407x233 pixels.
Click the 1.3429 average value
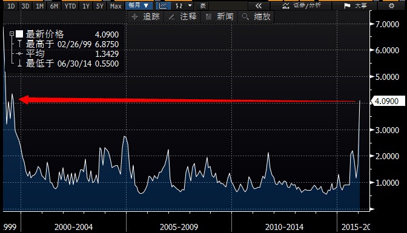(x=107, y=54)
